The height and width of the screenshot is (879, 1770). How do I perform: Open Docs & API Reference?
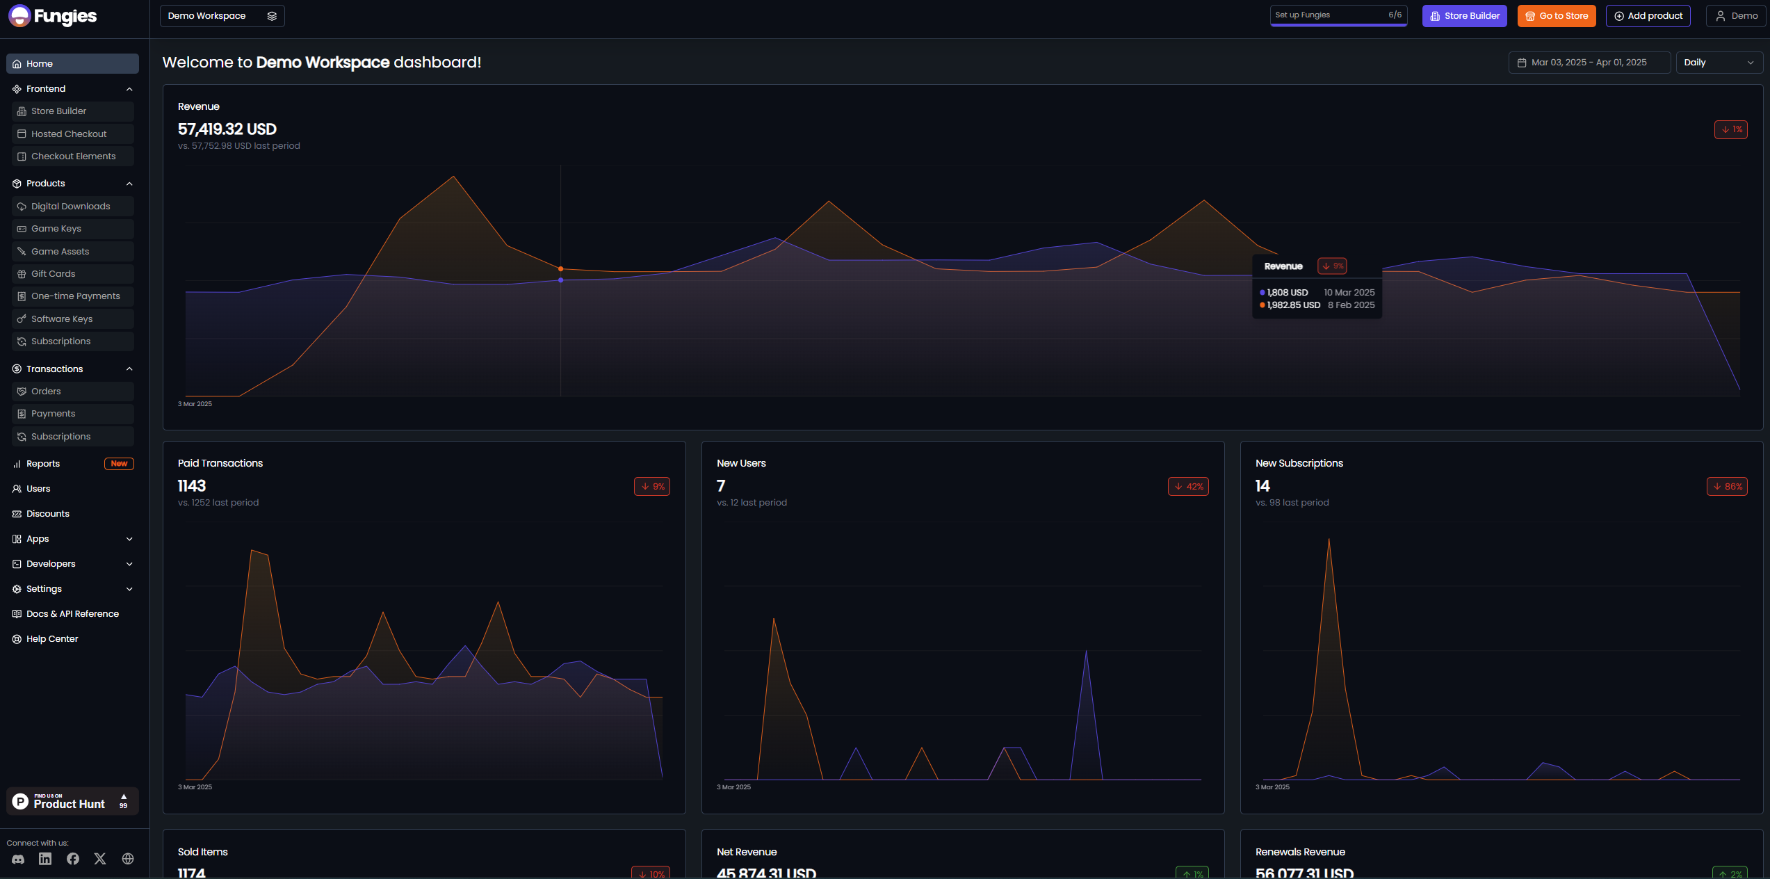click(x=73, y=614)
